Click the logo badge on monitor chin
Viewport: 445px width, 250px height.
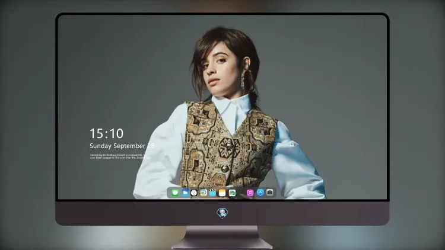[x=223, y=213]
